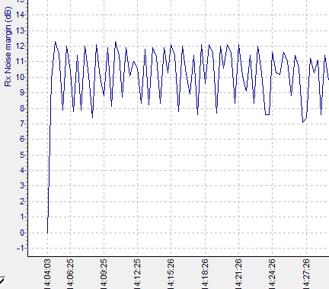
Task: Toggle the partially visible checkbox at bottom-left
Action: click(2, 281)
